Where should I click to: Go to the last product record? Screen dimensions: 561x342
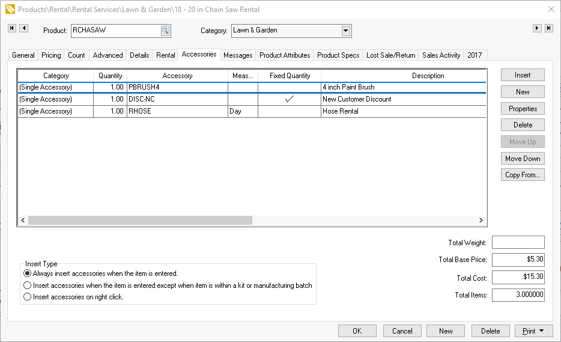point(549,28)
